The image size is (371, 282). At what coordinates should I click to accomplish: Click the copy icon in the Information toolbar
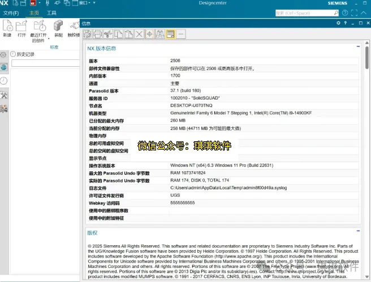pyautogui.click(x=118, y=34)
